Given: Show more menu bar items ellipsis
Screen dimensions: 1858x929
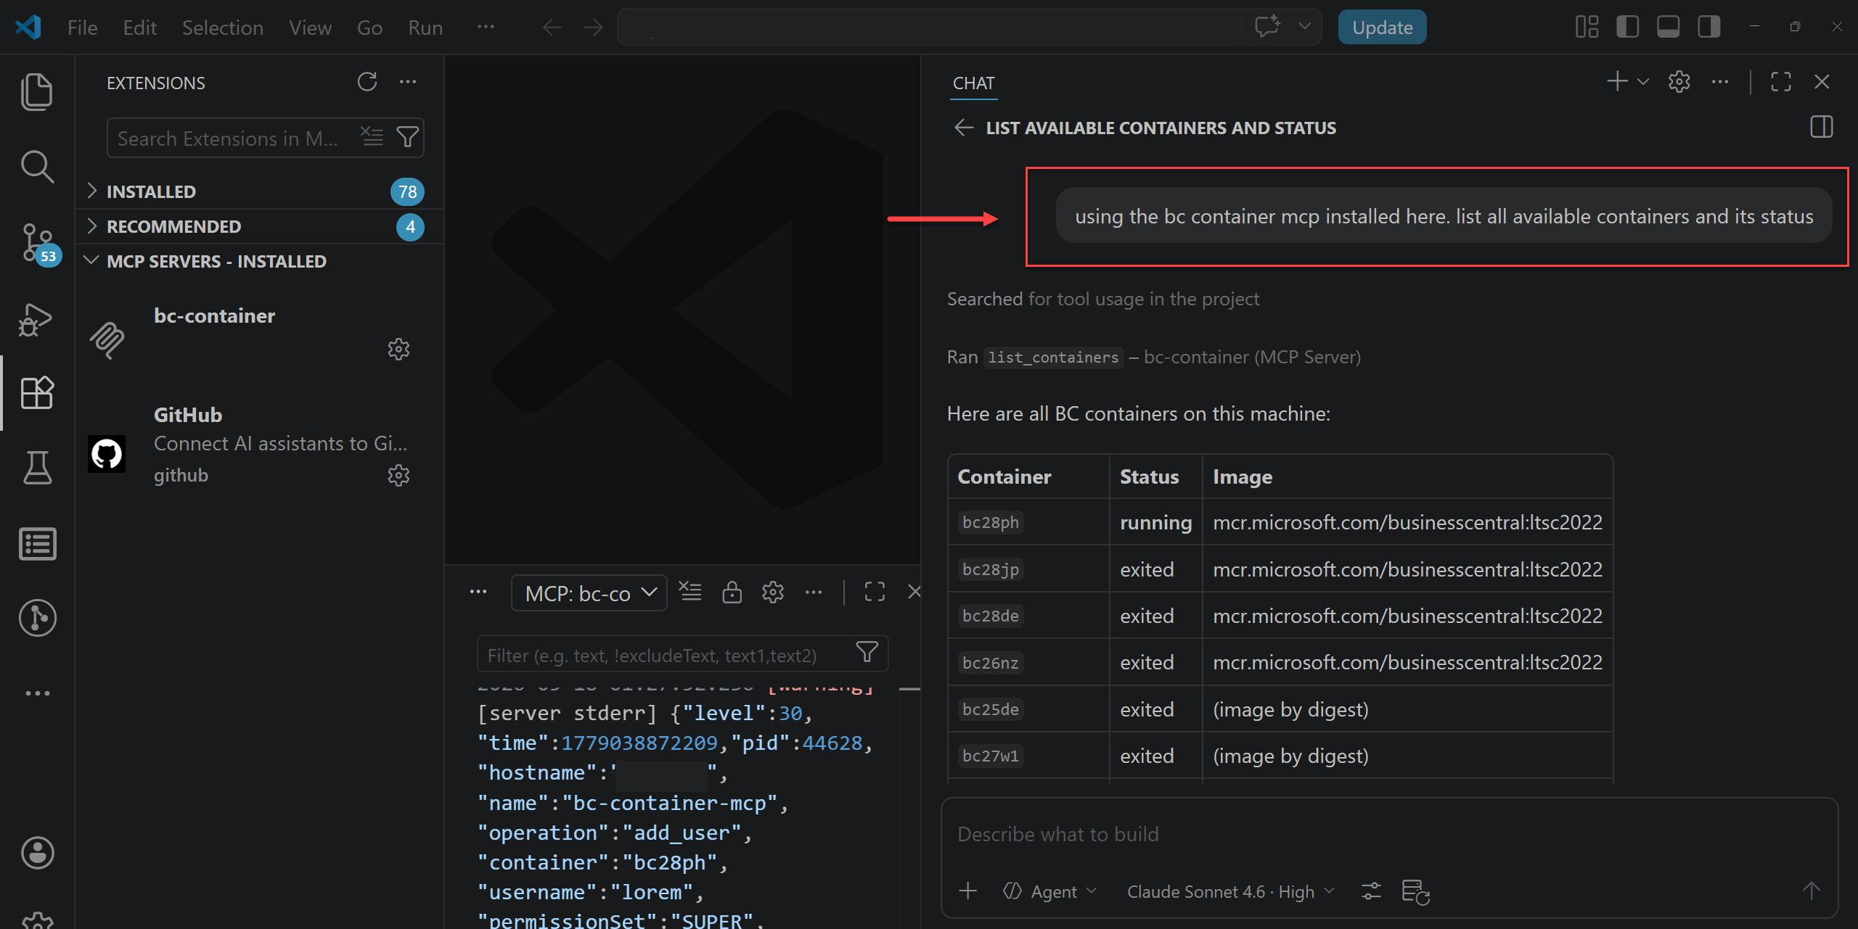Looking at the screenshot, I should pyautogui.click(x=486, y=27).
